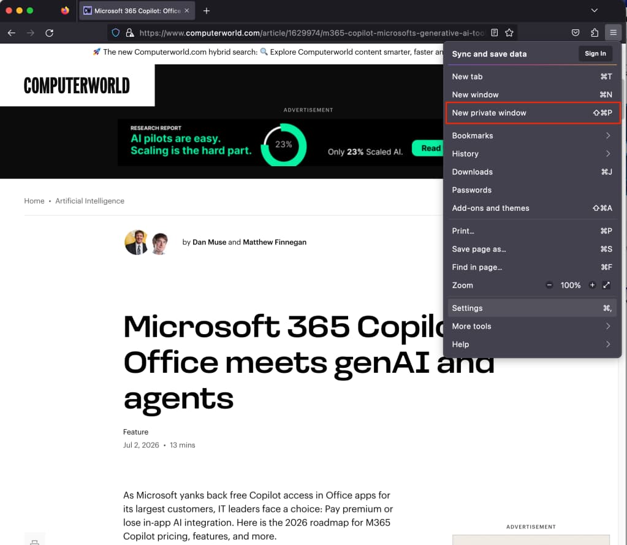
Task: Save page to Pocket
Action: pyautogui.click(x=576, y=32)
